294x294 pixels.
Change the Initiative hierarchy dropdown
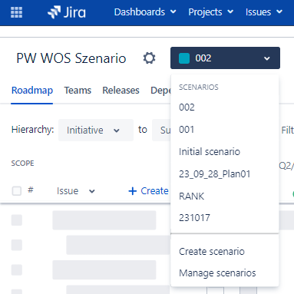click(96, 130)
